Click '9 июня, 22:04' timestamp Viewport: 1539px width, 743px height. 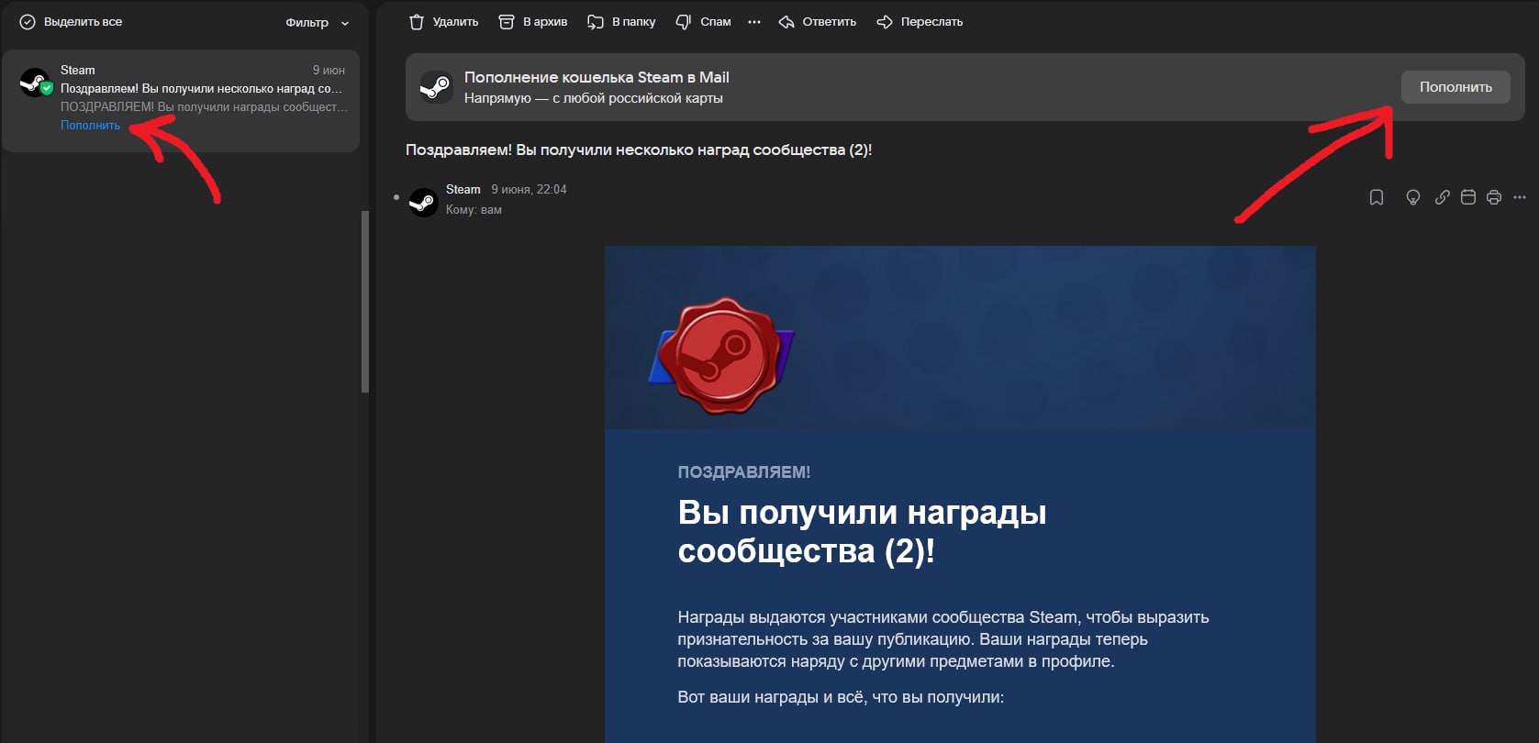coord(529,189)
